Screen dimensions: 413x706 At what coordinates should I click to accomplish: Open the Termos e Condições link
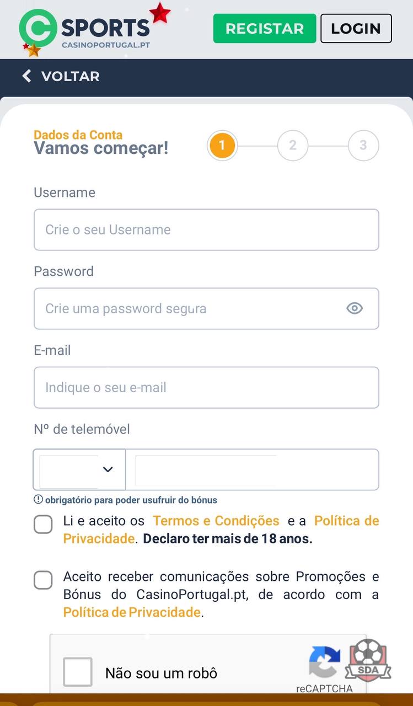(x=216, y=521)
